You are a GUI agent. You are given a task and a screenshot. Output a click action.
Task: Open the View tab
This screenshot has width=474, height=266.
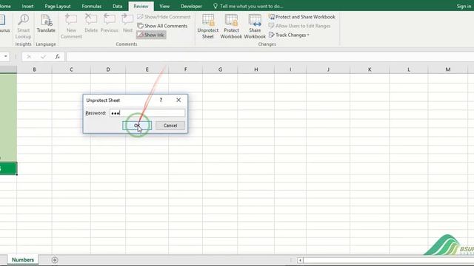tap(164, 6)
